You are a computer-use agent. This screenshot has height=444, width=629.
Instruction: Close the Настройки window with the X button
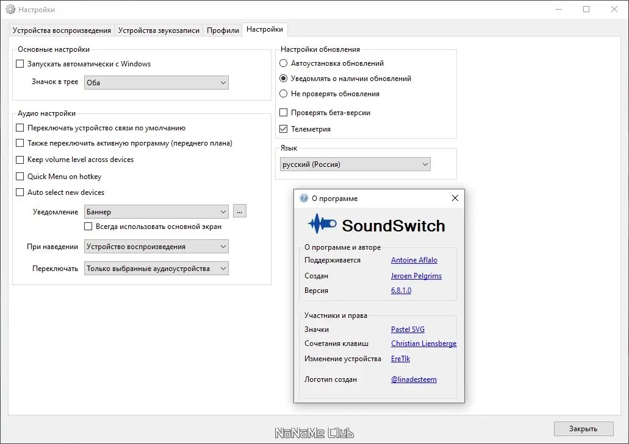coord(614,9)
